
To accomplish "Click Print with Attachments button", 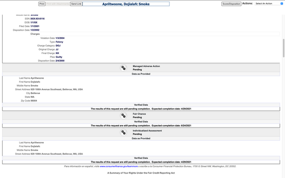I will 58,4.
